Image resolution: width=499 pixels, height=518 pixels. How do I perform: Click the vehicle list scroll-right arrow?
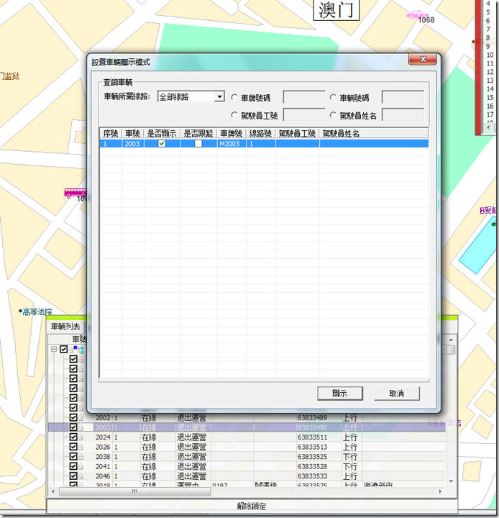click(x=440, y=491)
